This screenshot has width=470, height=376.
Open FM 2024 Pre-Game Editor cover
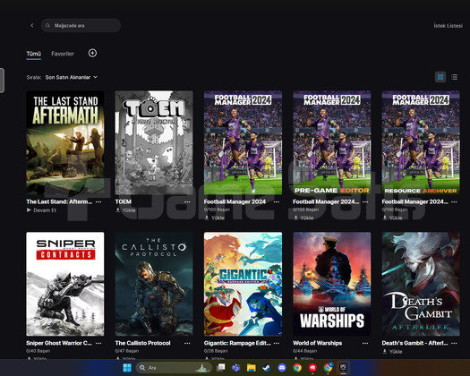pos(332,143)
